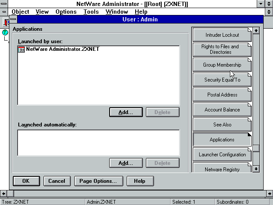Select the Applications page button
Image resolution: width=273 pixels, height=205 pixels.
[222, 140]
